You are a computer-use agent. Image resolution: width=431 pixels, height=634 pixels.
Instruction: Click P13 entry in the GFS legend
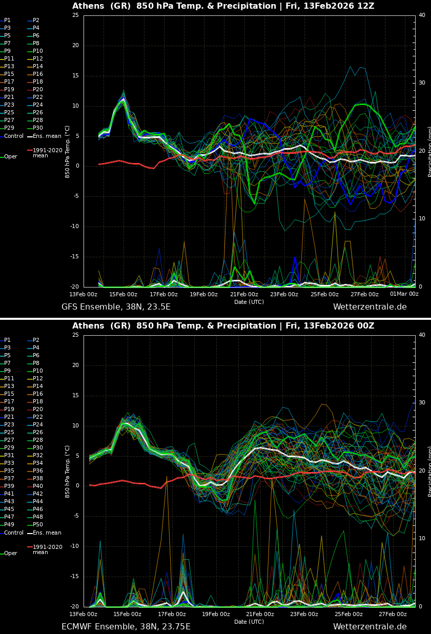point(9,67)
